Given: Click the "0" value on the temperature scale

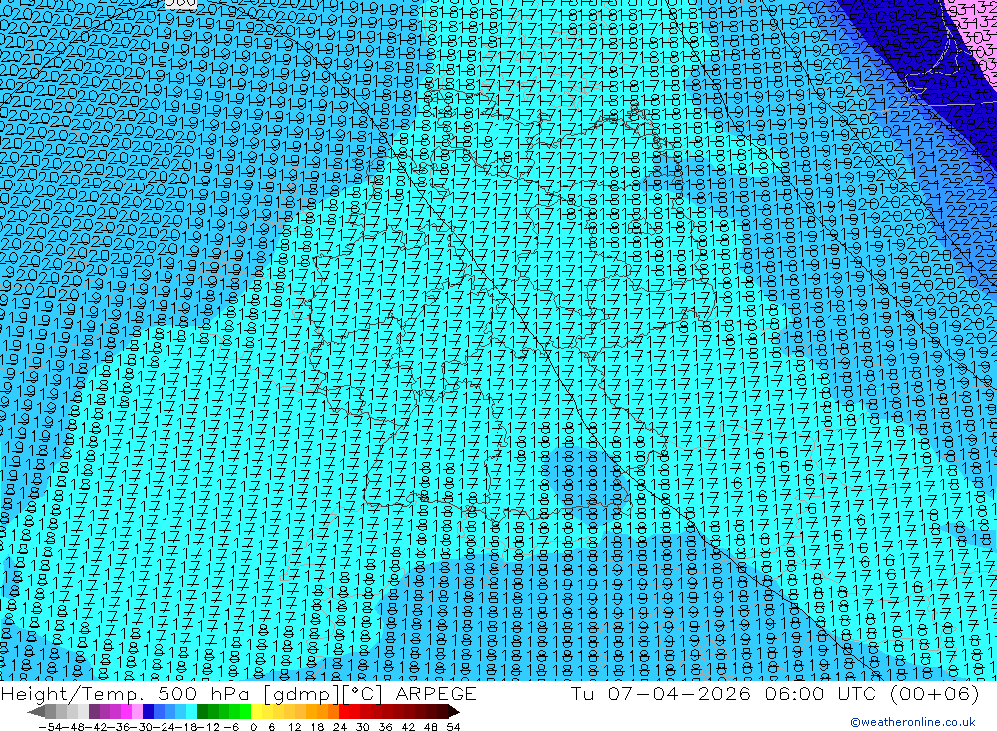Looking at the screenshot, I should [x=253, y=727].
